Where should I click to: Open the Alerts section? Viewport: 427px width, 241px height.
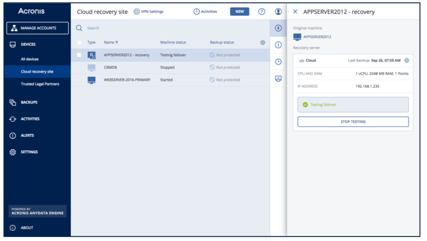[x=27, y=135]
